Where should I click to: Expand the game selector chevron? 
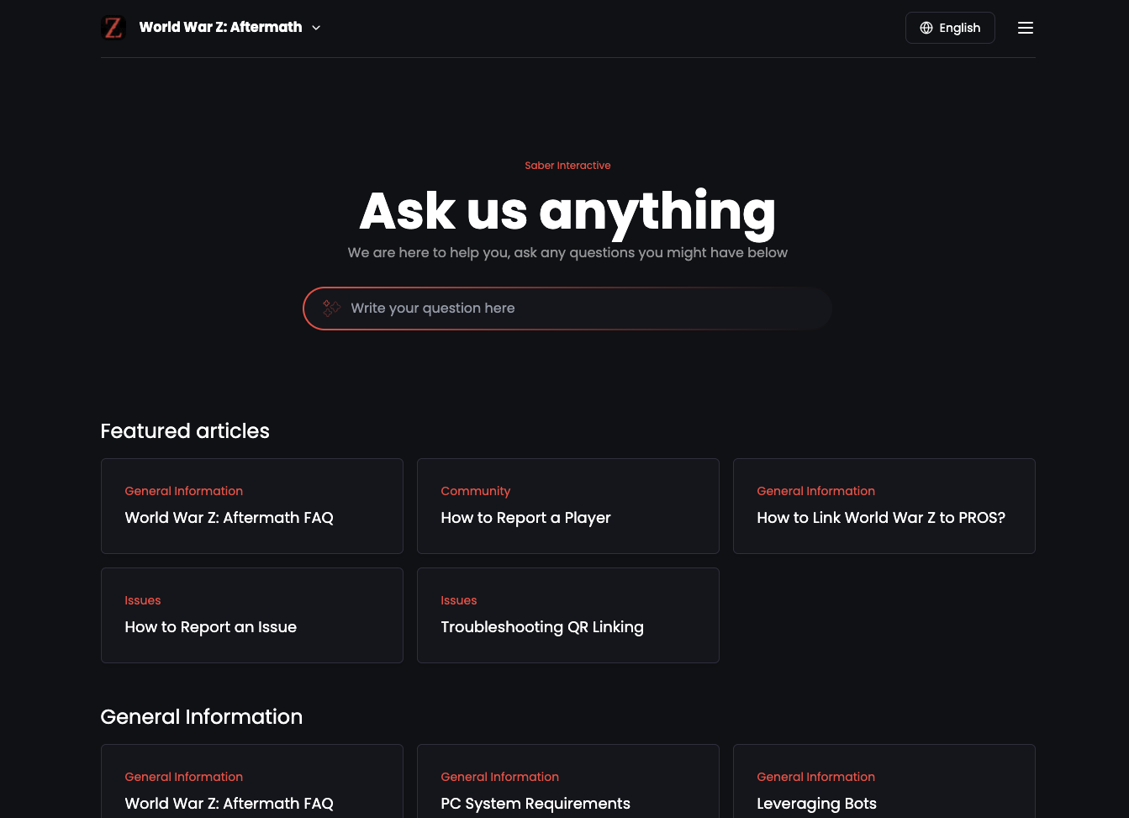[x=316, y=28]
